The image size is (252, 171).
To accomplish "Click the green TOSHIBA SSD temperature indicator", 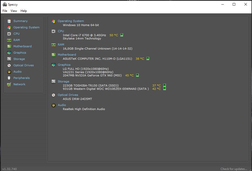I will (165, 85).
